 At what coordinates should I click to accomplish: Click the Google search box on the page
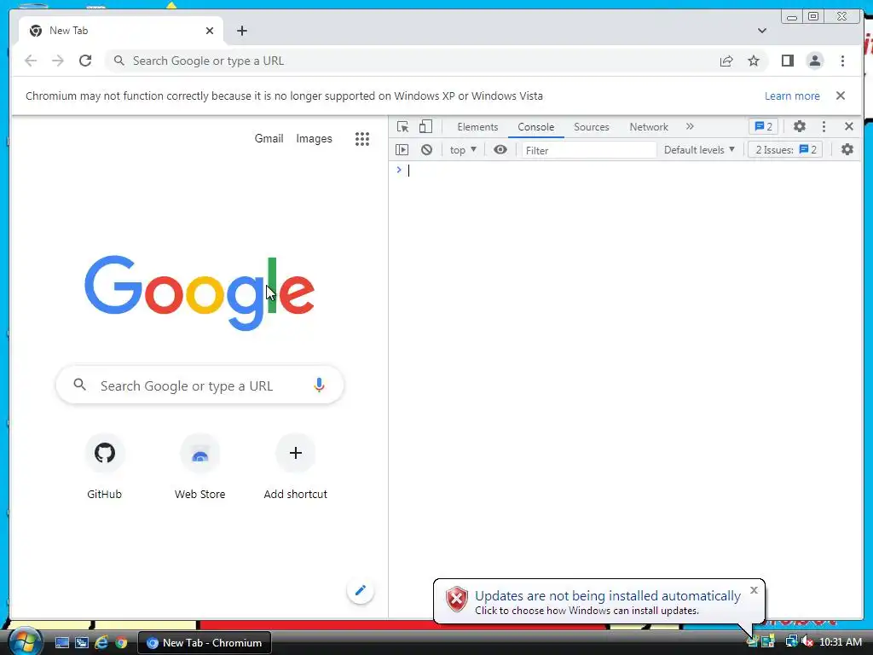coord(199,385)
